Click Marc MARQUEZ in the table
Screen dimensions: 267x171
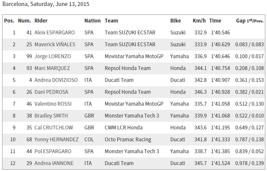(x=52, y=68)
